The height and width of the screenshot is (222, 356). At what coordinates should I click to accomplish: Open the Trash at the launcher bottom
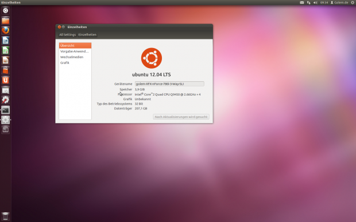click(5, 216)
